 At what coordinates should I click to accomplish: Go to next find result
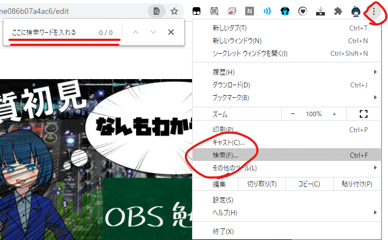tap(153, 32)
